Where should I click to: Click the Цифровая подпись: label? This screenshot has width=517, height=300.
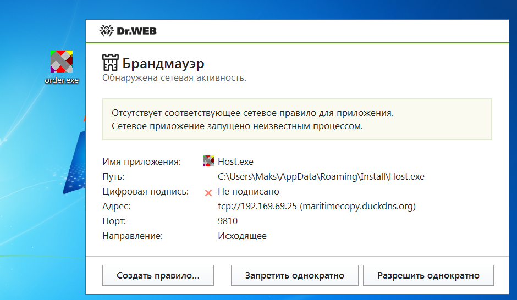(x=145, y=192)
